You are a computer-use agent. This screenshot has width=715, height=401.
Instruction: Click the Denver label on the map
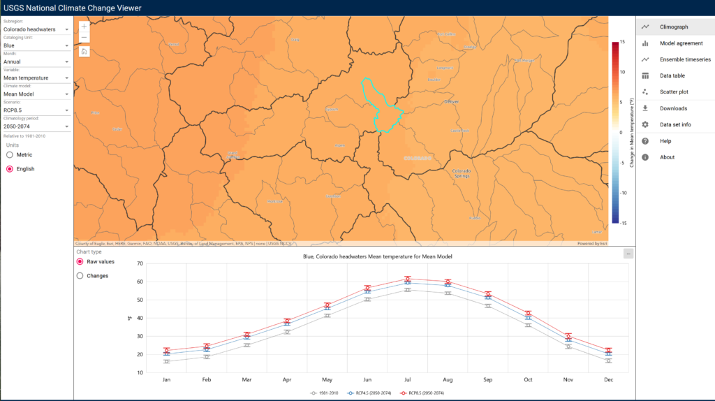452,102
